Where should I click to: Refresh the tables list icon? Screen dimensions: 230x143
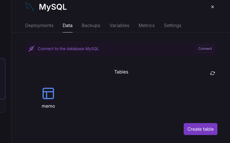[x=212, y=73]
